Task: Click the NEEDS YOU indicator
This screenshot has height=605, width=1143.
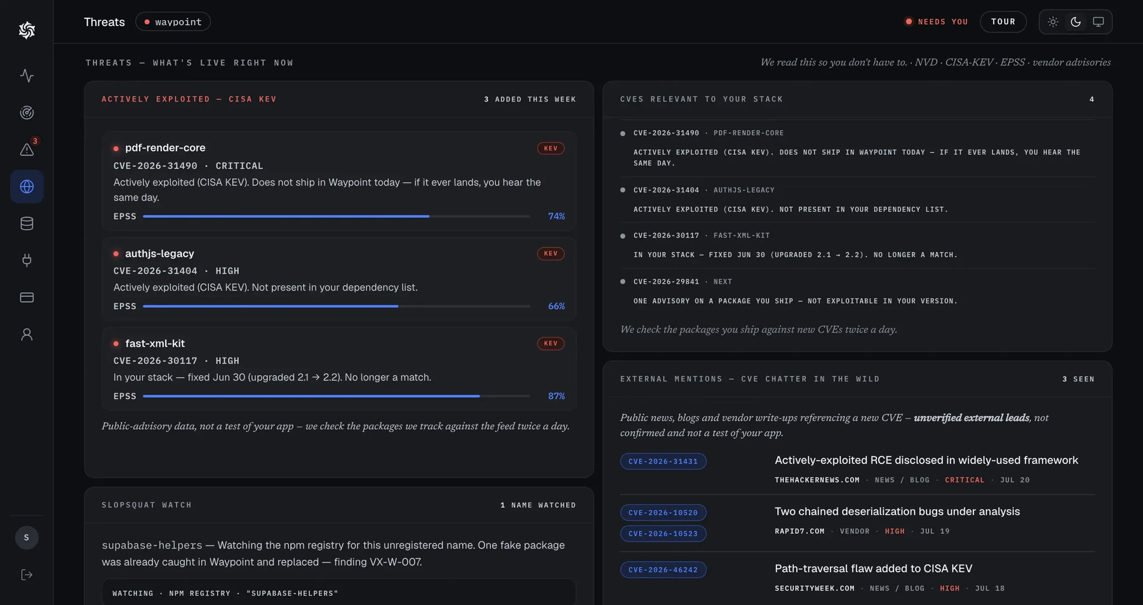Action: [937, 22]
